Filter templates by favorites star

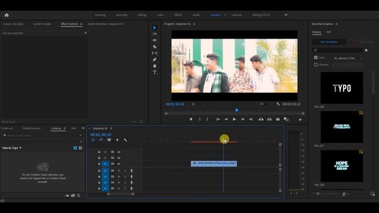pyautogui.click(x=366, y=50)
